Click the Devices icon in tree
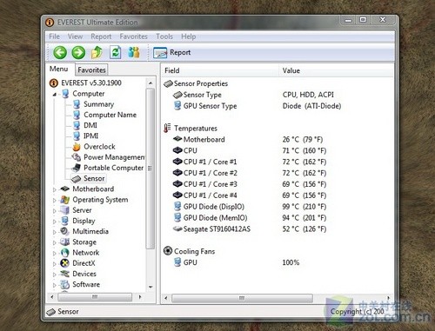The width and height of the screenshot is (435, 331). pyautogui.click(x=65, y=274)
